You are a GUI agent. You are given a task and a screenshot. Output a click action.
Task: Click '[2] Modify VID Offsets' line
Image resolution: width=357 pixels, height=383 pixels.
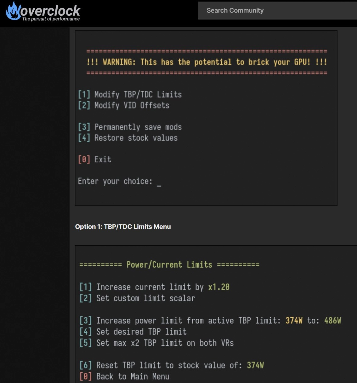(x=123, y=105)
